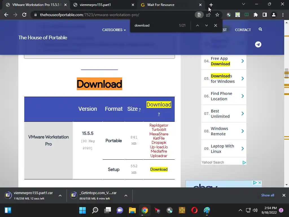Switch to viemmepro155.part1 tab

coord(103,5)
